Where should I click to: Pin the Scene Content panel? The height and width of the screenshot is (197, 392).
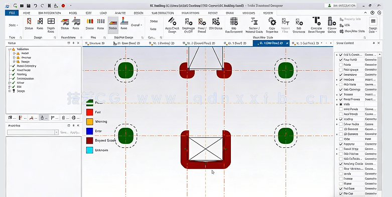point(374,43)
